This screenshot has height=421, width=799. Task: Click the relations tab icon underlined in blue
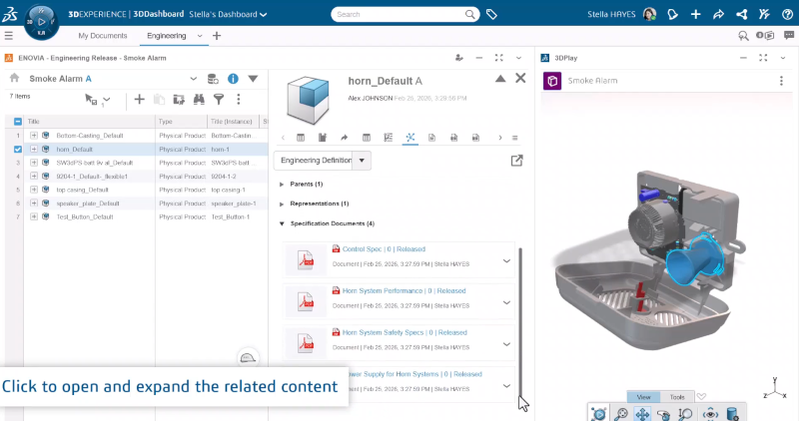(410, 138)
